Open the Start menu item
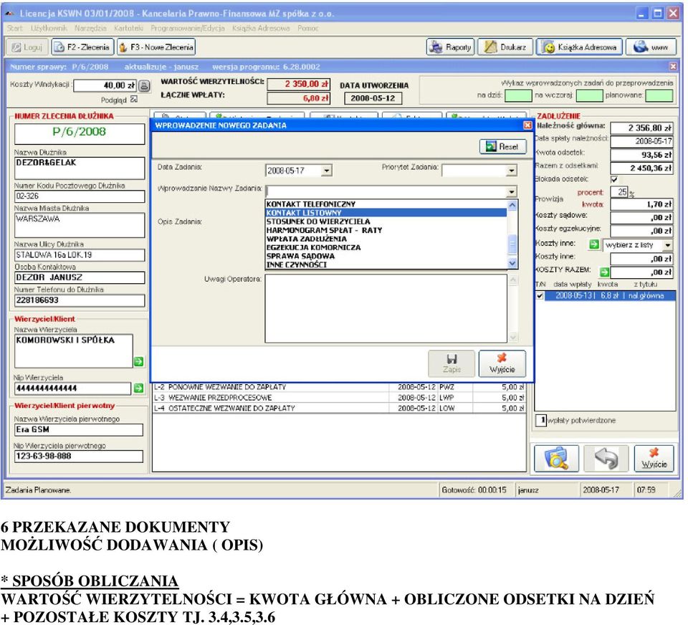This screenshot has height=625, width=688. 14,28
